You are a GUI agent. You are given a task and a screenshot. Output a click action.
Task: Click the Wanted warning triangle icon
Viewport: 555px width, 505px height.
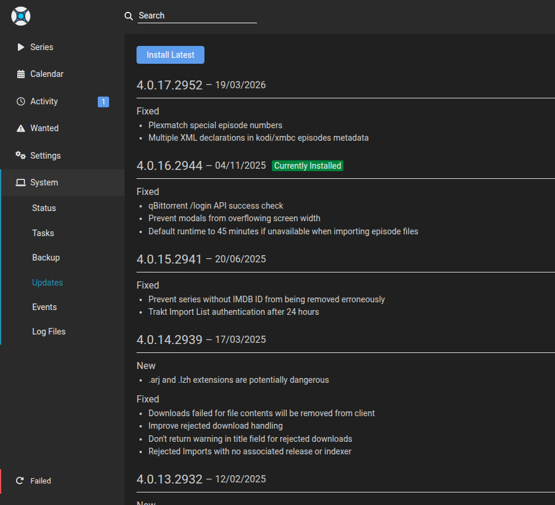pyautogui.click(x=21, y=128)
